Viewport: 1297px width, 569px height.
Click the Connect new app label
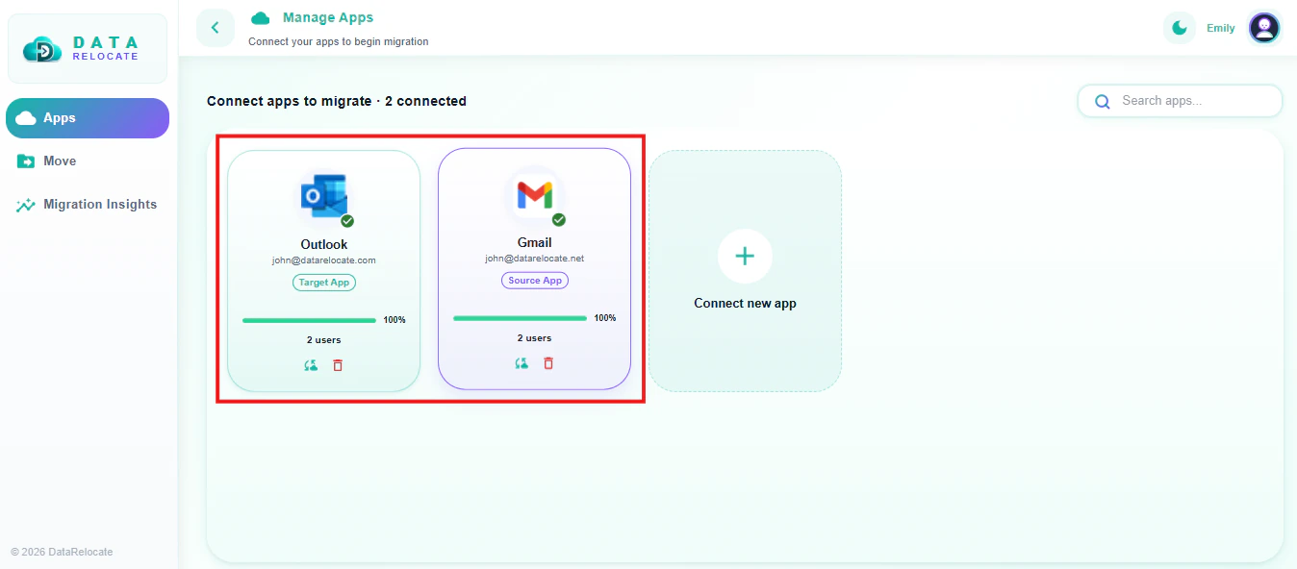pyautogui.click(x=746, y=304)
